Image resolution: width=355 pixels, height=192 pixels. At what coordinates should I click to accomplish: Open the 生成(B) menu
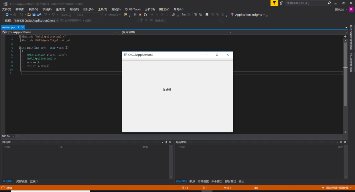pos(60,9)
